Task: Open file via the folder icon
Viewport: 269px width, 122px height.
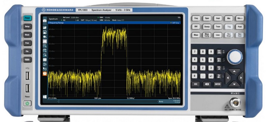Action: coord(45,27)
